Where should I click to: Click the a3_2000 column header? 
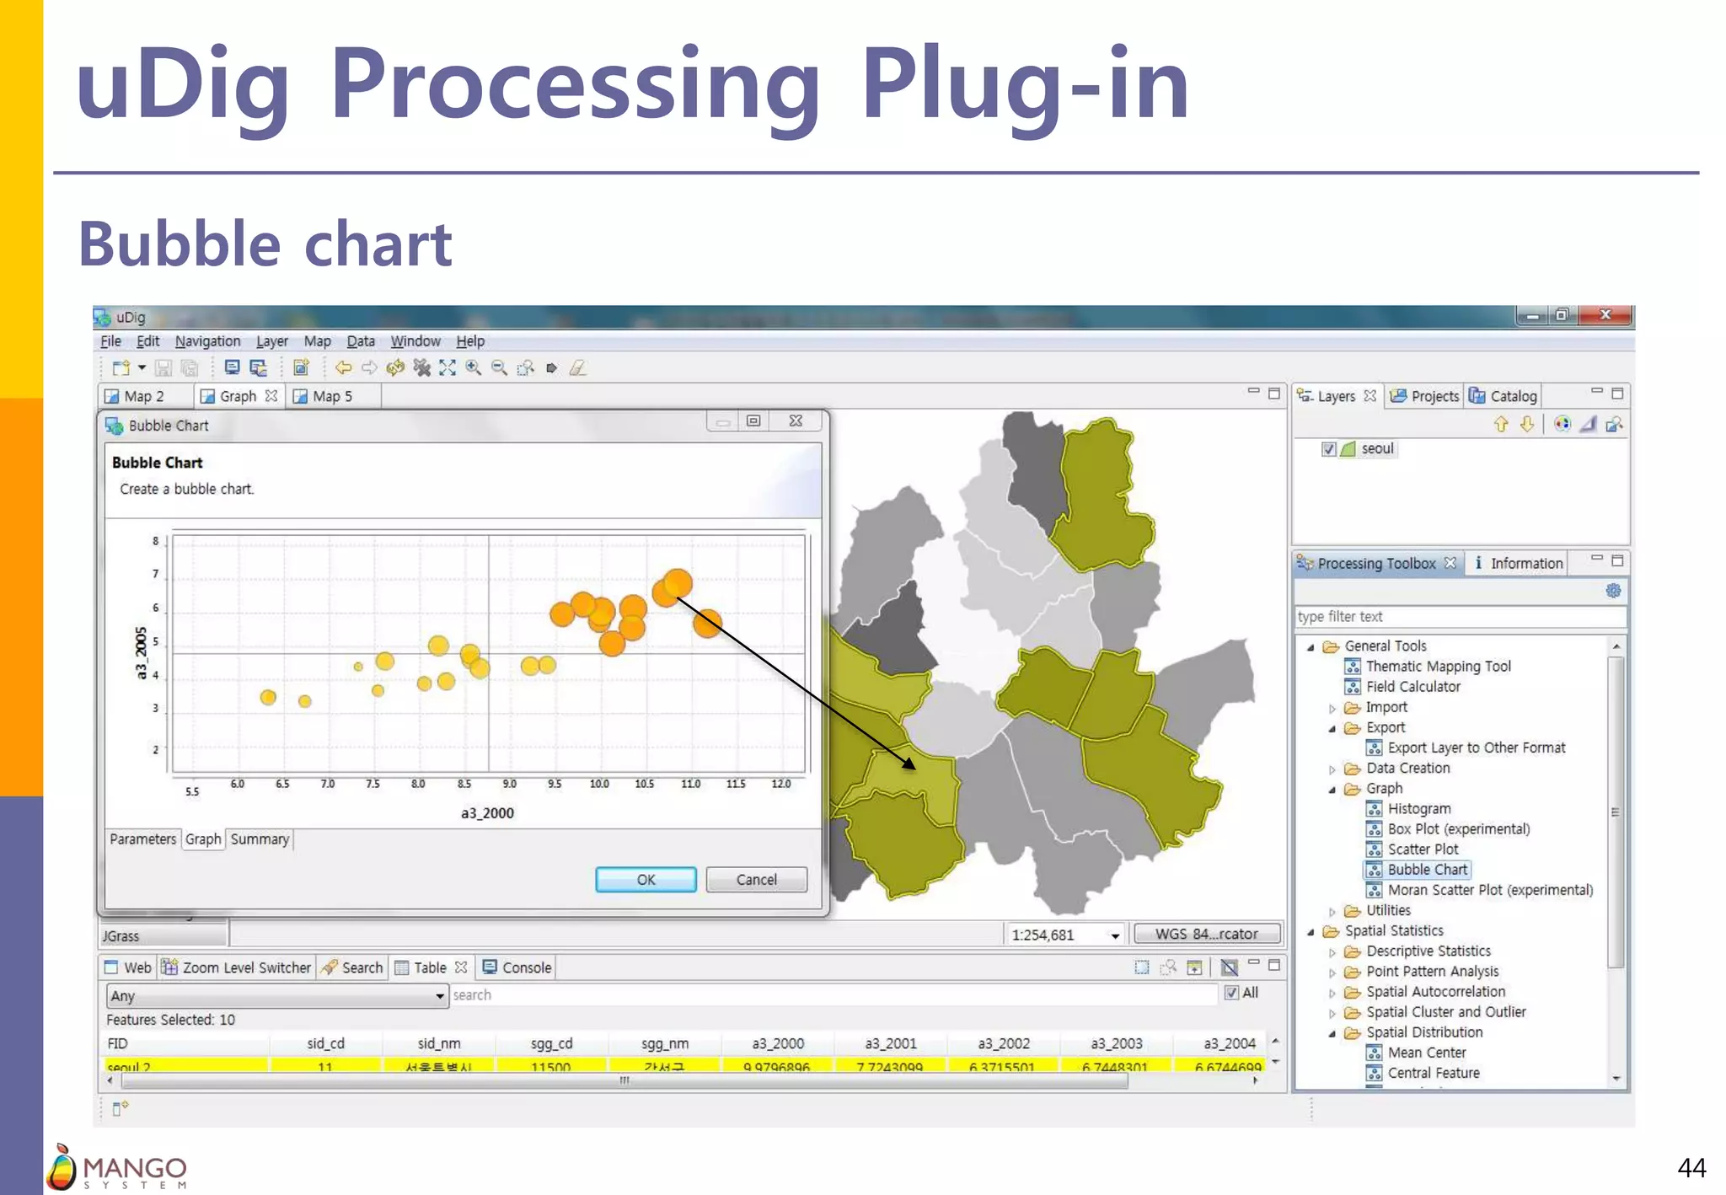777,1043
